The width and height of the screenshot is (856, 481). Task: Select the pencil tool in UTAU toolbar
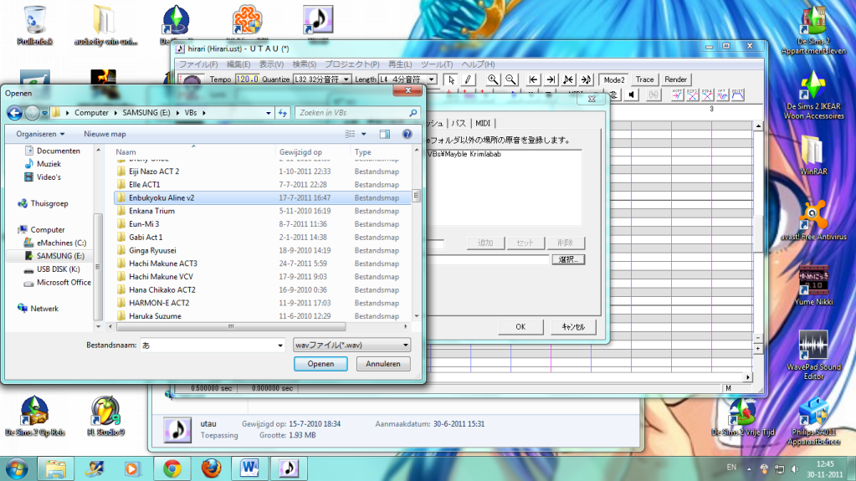(468, 79)
